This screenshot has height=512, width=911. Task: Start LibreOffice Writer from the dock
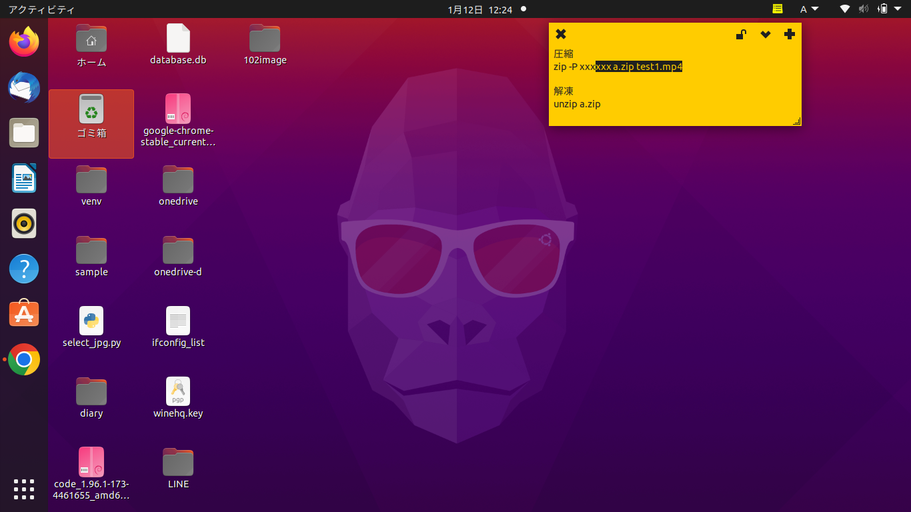[24, 178]
